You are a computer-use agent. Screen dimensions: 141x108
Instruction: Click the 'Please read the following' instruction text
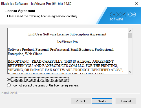click(x=43, y=16)
